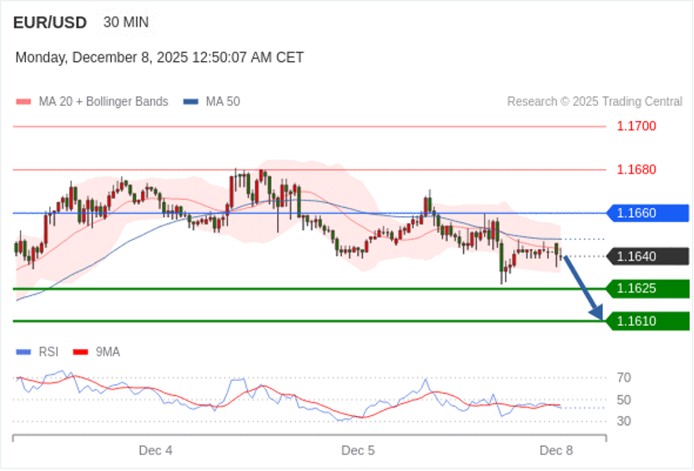Click the Monday, December 8, 2025 timestamp
Image resolution: width=694 pixels, height=471 pixels.
pos(159,58)
